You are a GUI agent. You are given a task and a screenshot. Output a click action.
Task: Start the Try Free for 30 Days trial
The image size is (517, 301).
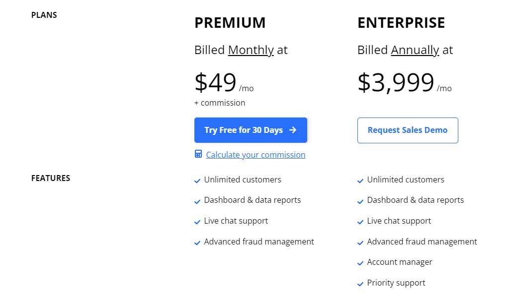[251, 130]
